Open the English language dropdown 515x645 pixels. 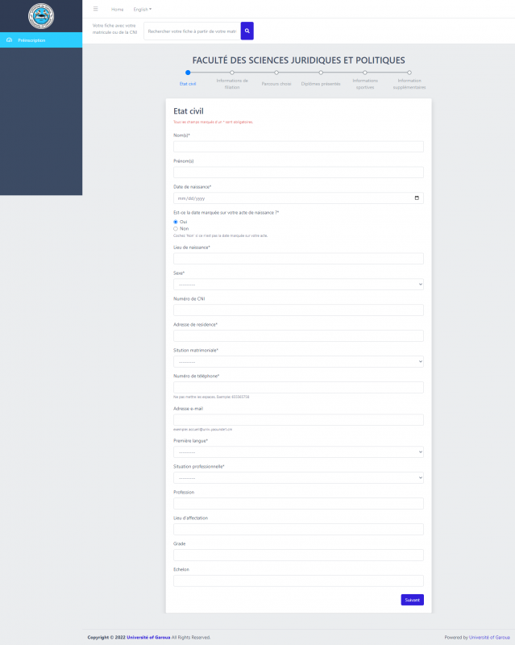coord(143,9)
